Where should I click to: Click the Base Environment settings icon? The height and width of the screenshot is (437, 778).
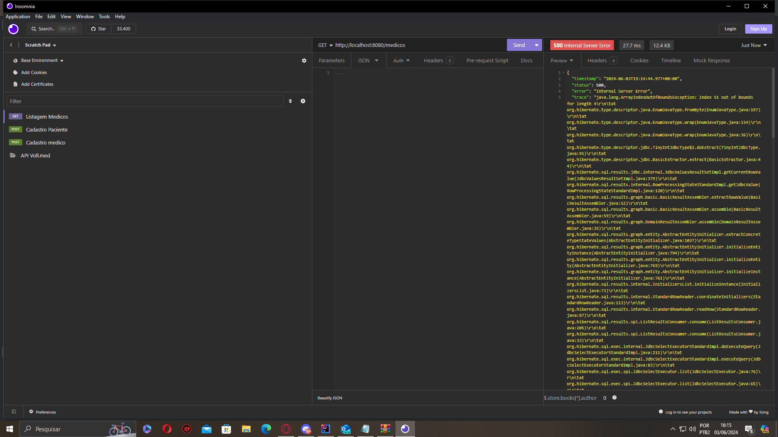point(305,60)
